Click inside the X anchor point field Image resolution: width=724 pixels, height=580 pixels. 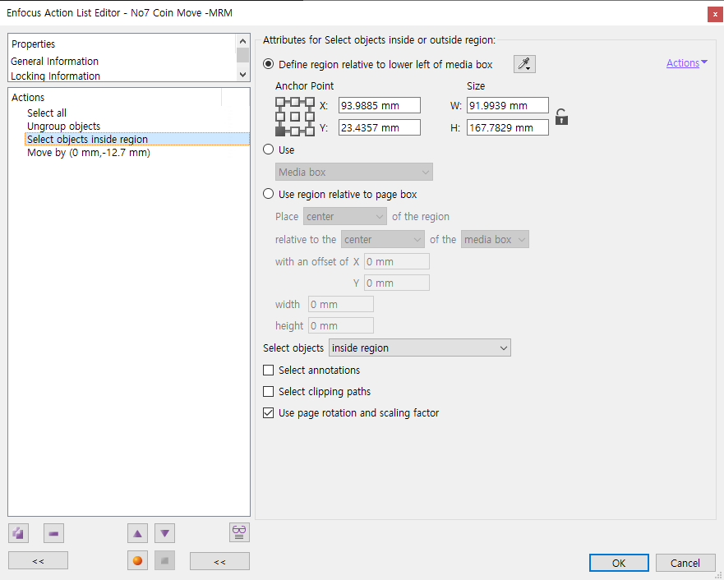click(x=379, y=105)
